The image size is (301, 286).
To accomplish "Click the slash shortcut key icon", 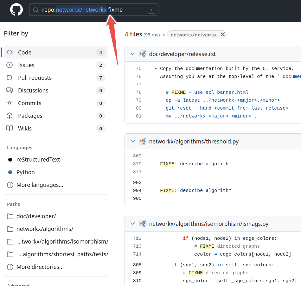I will 151,10.
